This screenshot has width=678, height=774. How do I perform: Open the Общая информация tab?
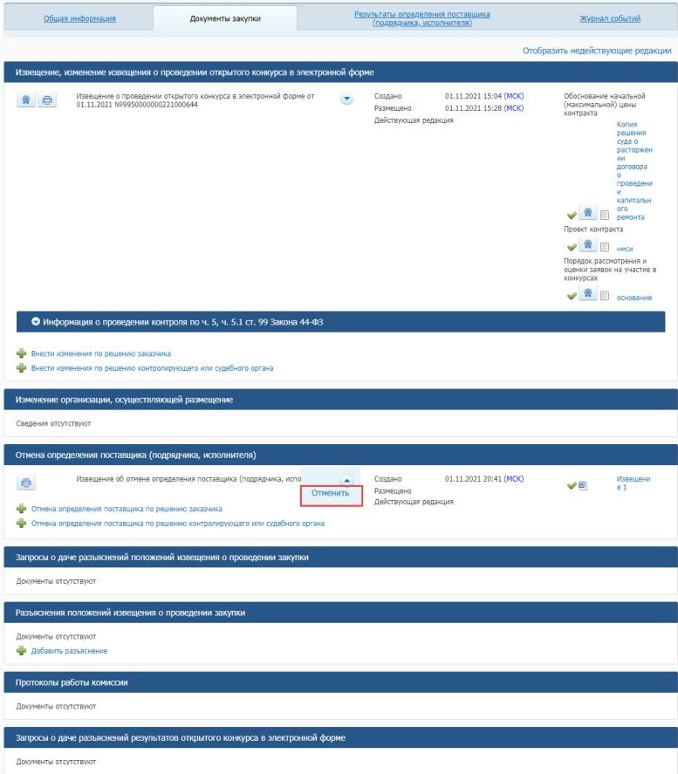[x=79, y=18]
